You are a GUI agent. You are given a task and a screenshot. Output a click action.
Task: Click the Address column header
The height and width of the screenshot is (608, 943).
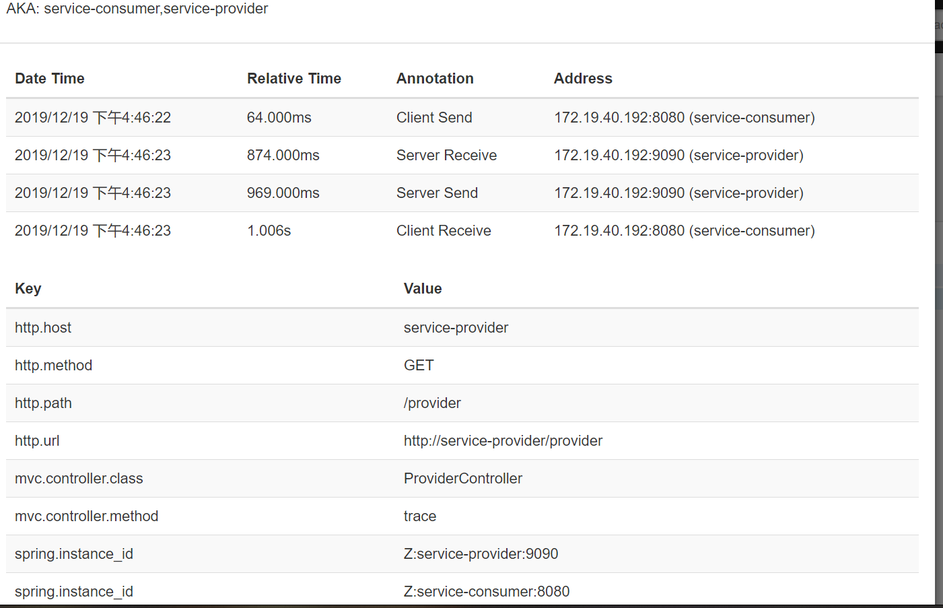pos(583,79)
